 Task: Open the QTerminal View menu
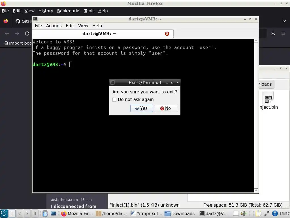point(83,26)
